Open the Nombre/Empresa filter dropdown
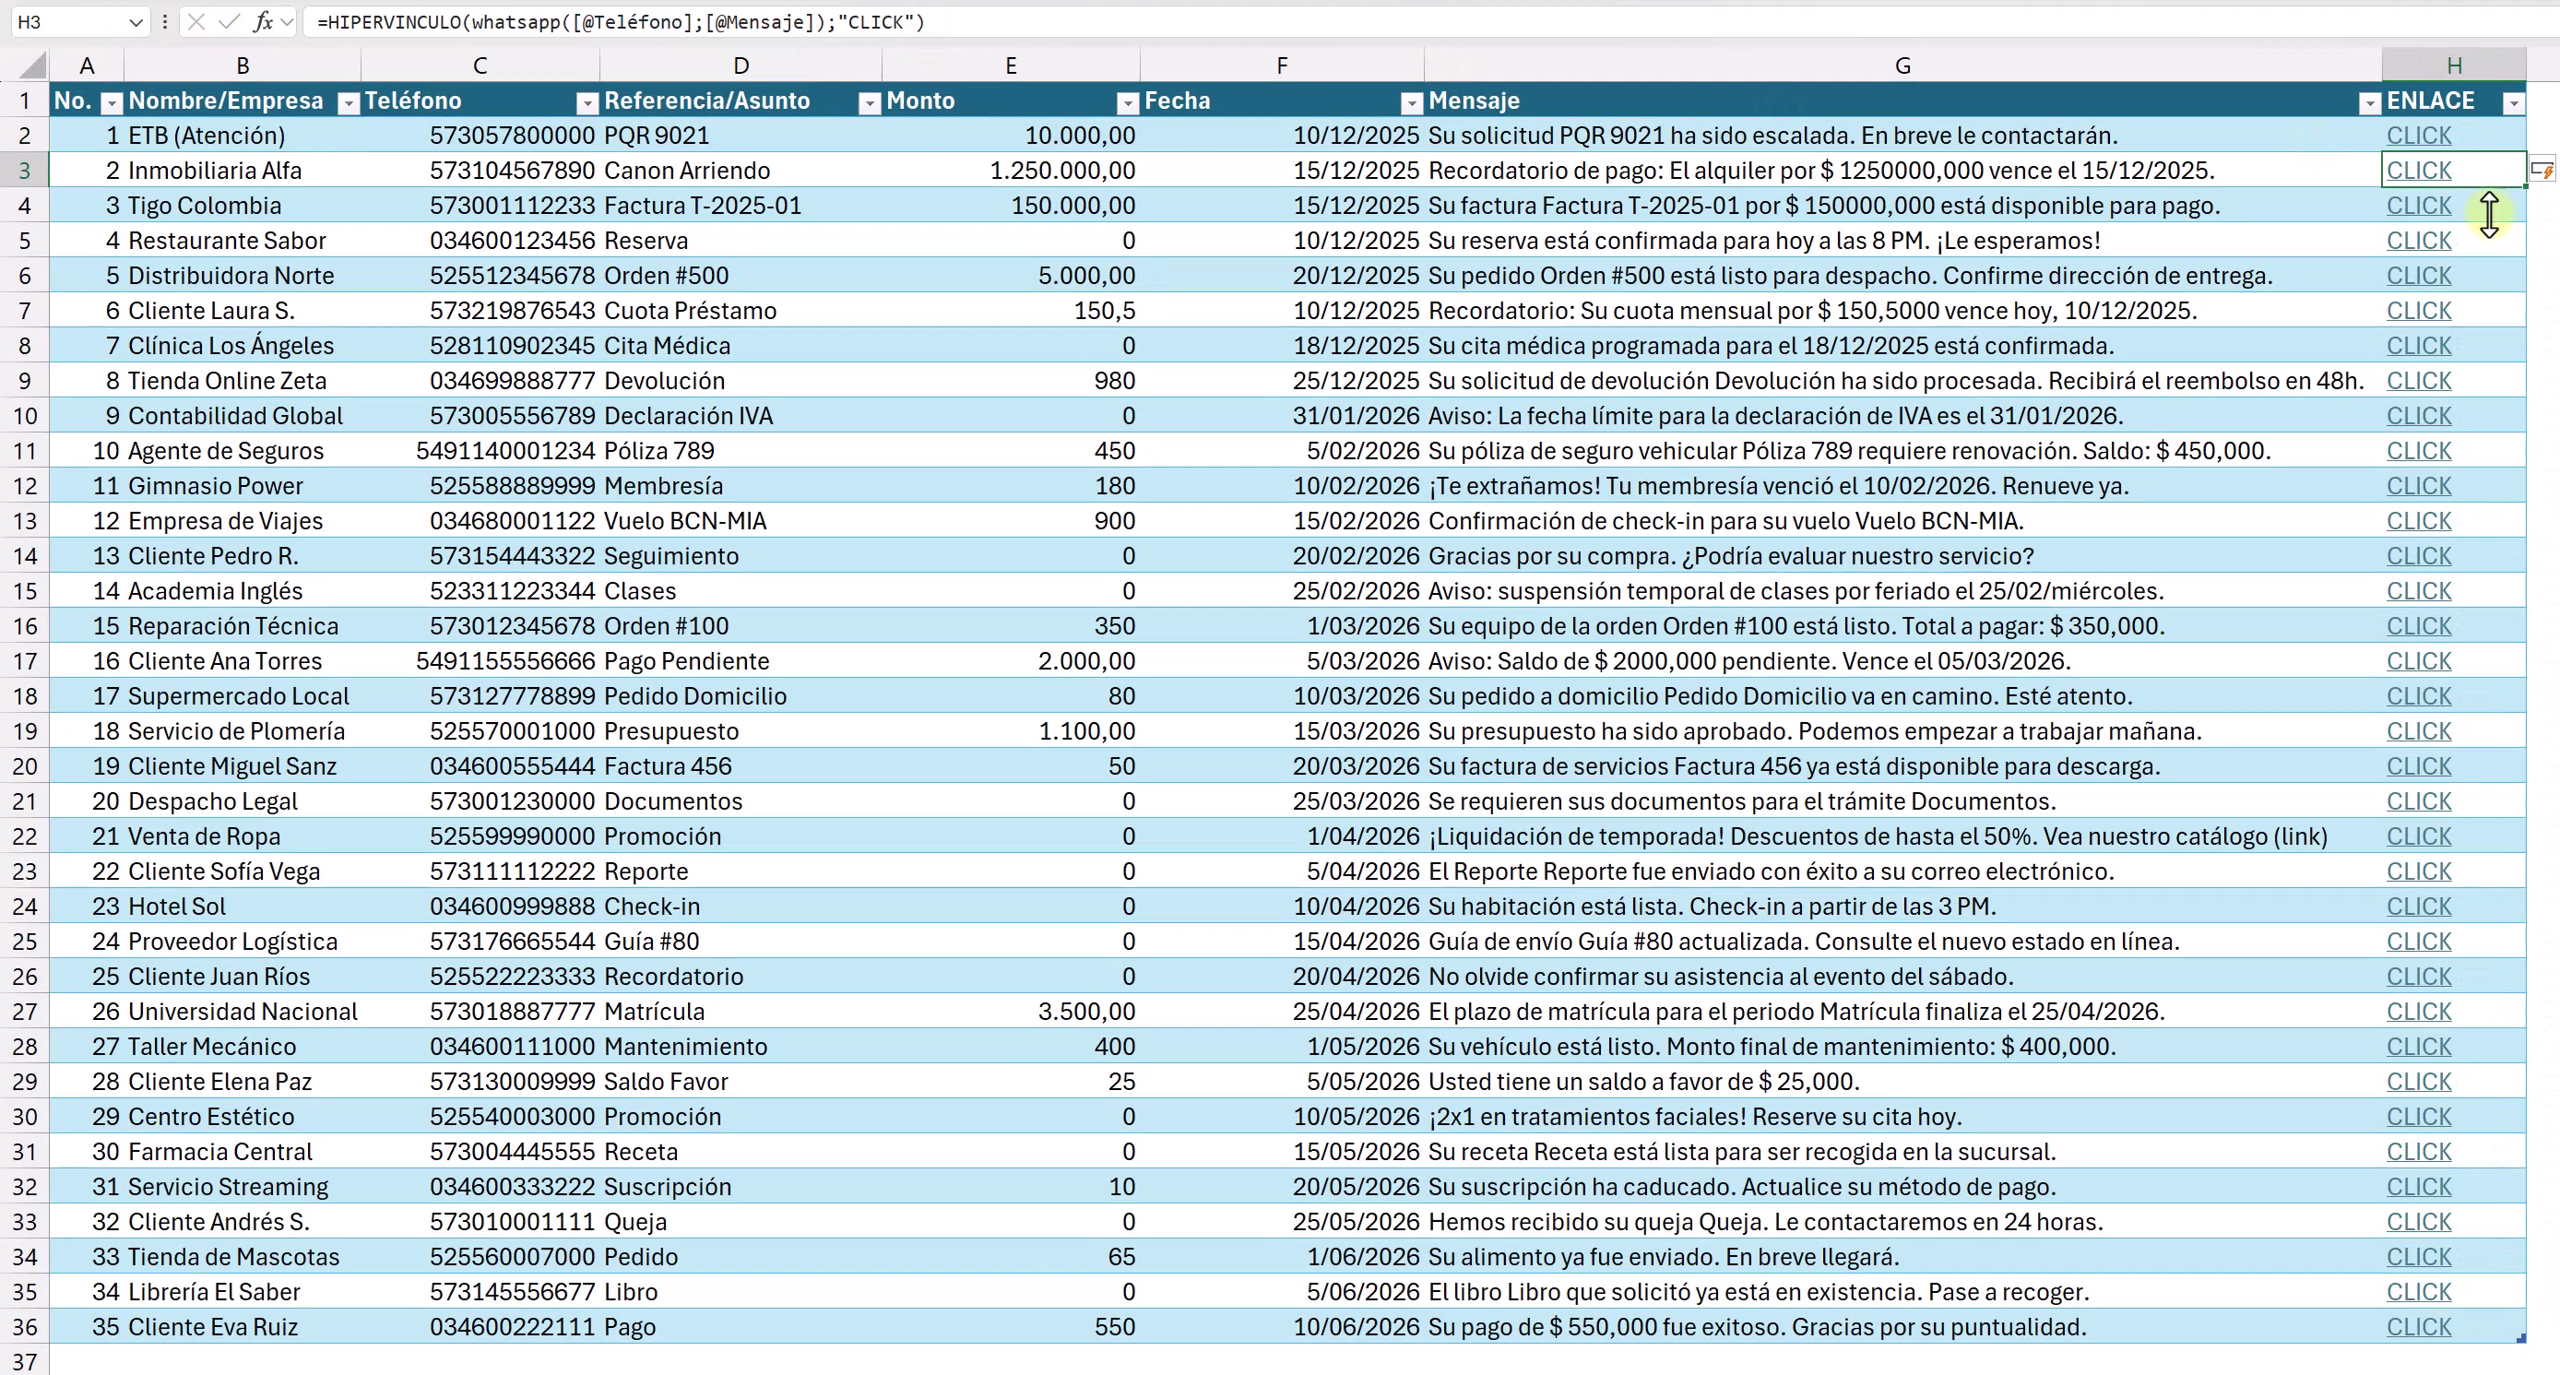This screenshot has width=2560, height=1375. [x=349, y=102]
